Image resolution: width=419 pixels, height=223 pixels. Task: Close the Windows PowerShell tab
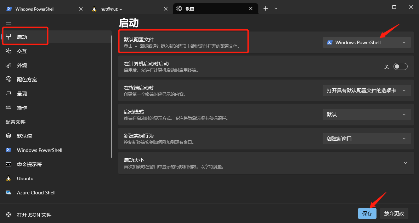(81, 9)
